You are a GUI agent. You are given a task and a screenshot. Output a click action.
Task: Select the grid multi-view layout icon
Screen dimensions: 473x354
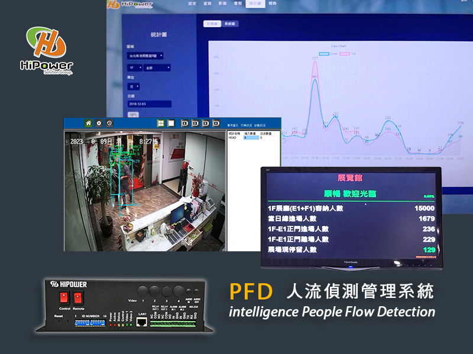(x=160, y=122)
